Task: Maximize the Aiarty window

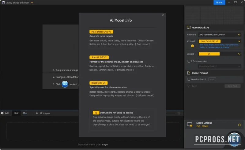Action: (x=236, y=2)
